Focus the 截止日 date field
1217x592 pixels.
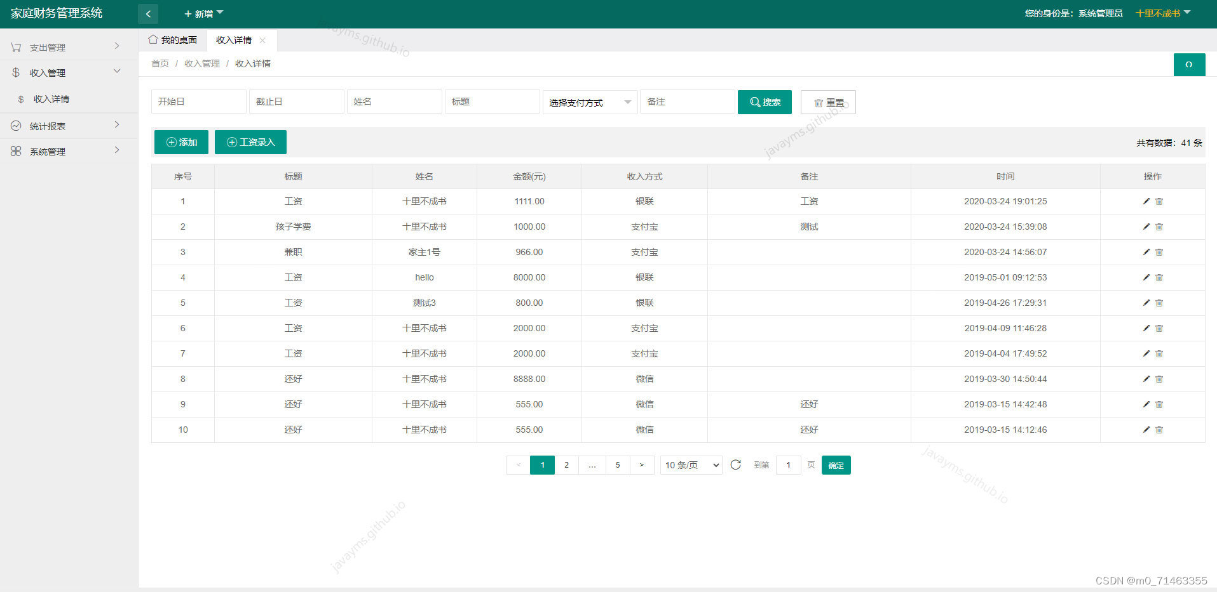pyautogui.click(x=296, y=102)
